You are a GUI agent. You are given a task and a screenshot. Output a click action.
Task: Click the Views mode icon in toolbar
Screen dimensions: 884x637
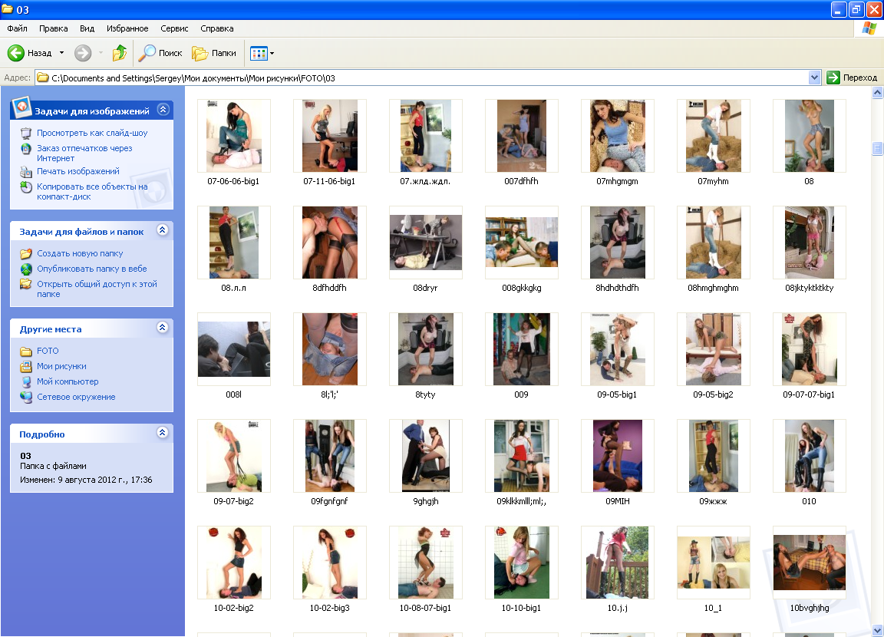click(258, 54)
